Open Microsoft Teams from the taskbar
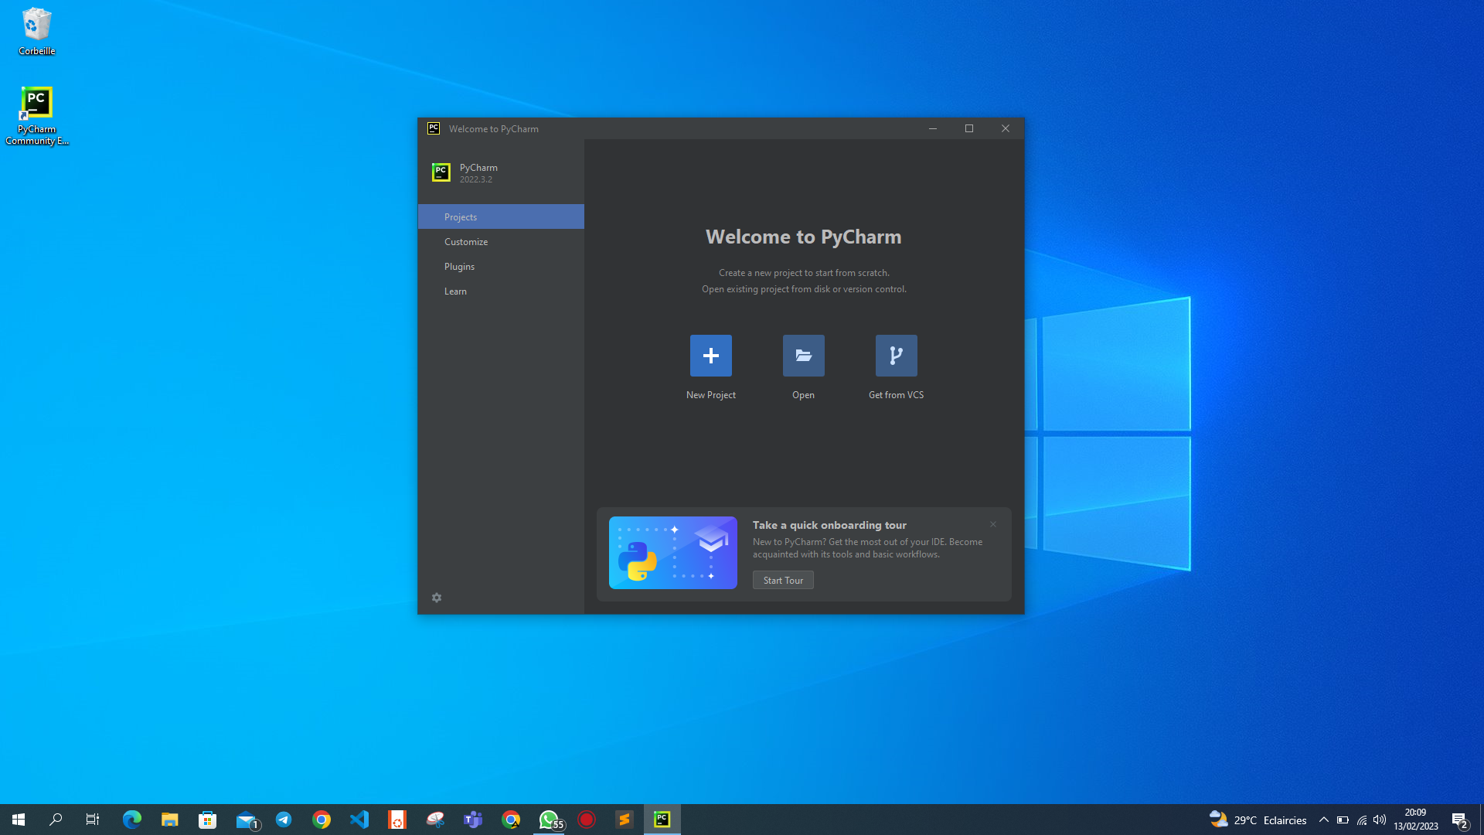This screenshot has width=1484, height=835. point(473,820)
